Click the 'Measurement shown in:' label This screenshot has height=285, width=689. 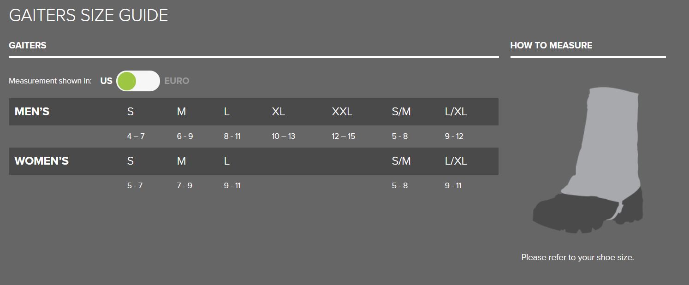[x=50, y=81]
